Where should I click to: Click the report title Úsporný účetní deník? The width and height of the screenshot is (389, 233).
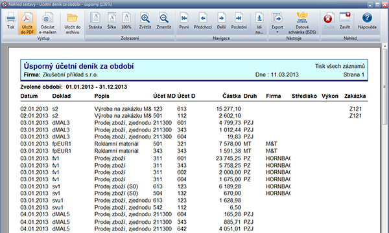point(78,66)
